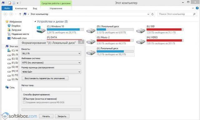Click the restore default parameters button
Viewport: 200px width, 120px height.
pos(45,78)
